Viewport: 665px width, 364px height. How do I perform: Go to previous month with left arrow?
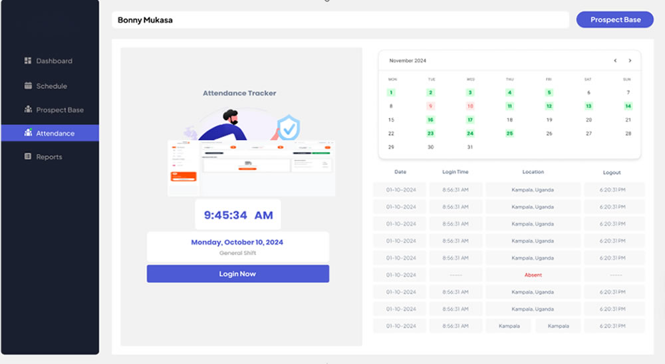click(x=615, y=60)
